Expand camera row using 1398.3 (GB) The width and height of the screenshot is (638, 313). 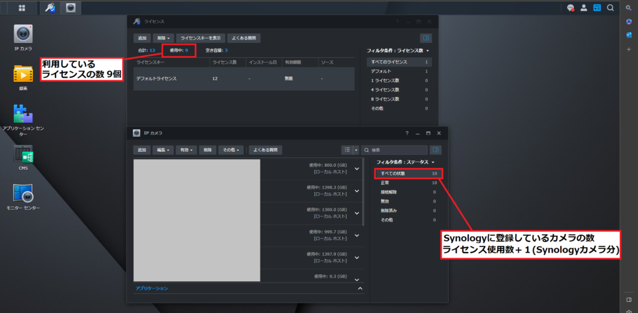(x=357, y=190)
